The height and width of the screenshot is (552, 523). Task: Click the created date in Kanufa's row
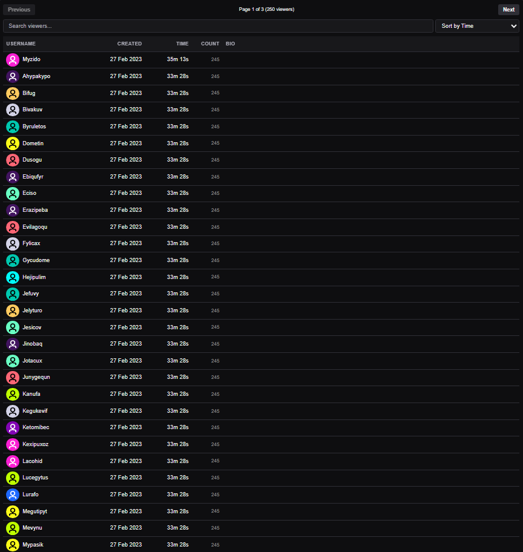point(126,394)
